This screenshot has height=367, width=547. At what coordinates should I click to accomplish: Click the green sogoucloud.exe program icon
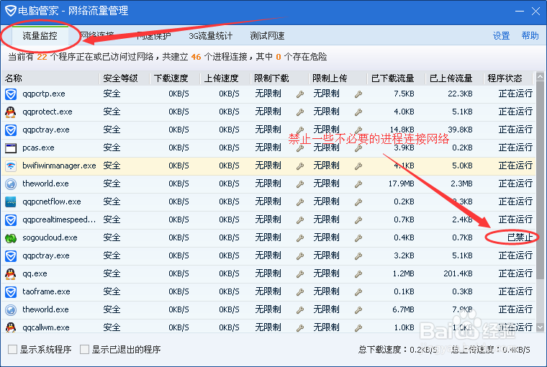(11, 238)
